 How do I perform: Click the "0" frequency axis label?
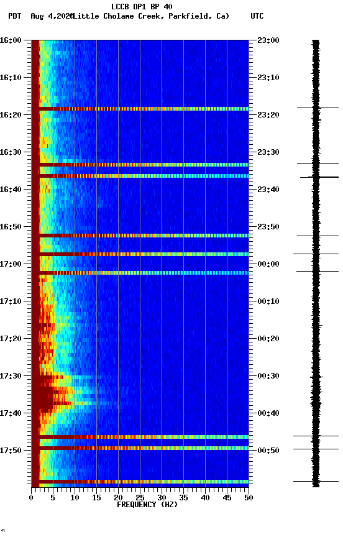[x=31, y=498]
